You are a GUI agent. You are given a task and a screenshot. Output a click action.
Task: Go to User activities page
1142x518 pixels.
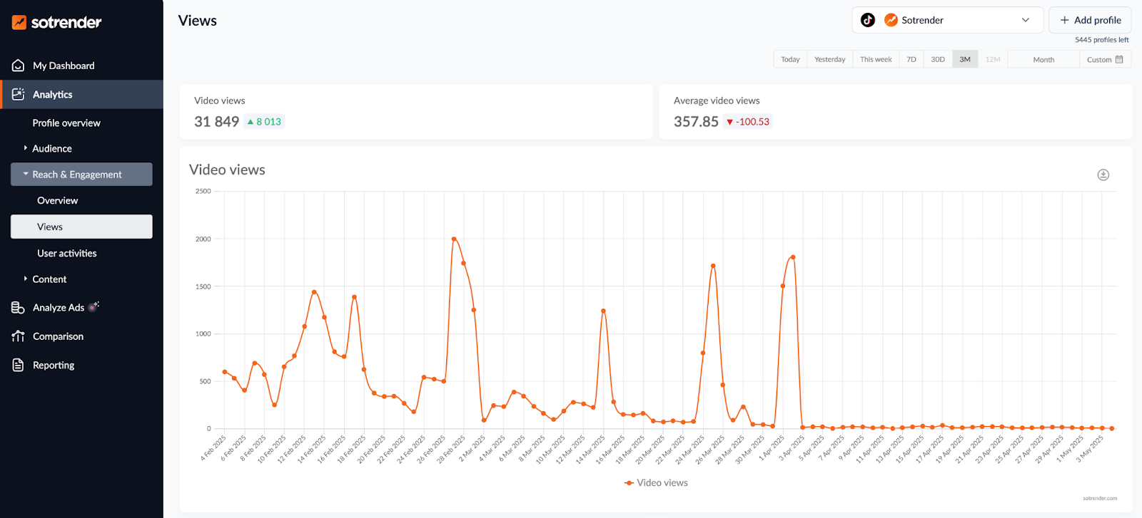tap(67, 253)
